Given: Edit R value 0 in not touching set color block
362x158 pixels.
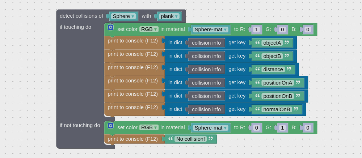Looking at the screenshot, I should [256, 128].
